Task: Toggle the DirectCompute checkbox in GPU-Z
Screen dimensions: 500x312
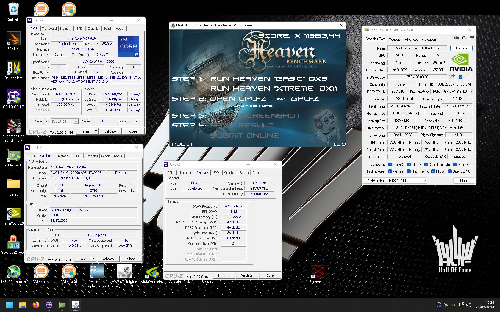Action: (426, 165)
